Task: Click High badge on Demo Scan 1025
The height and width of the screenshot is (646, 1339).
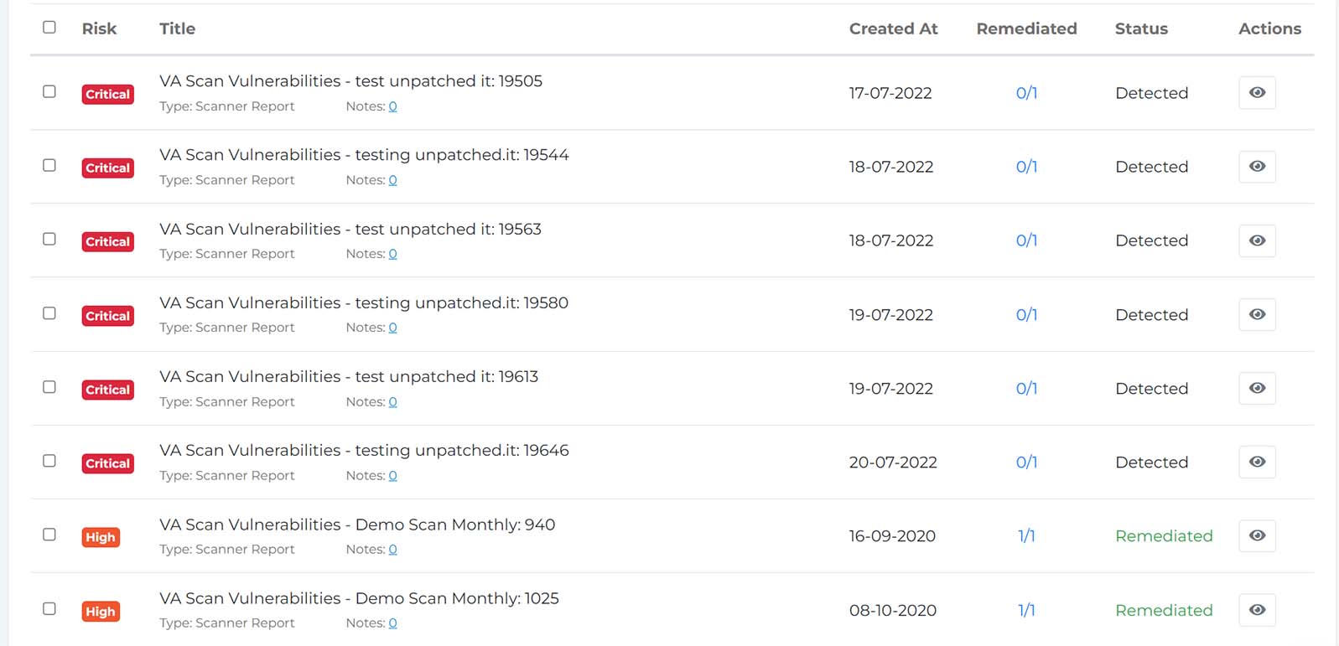Action: (101, 612)
